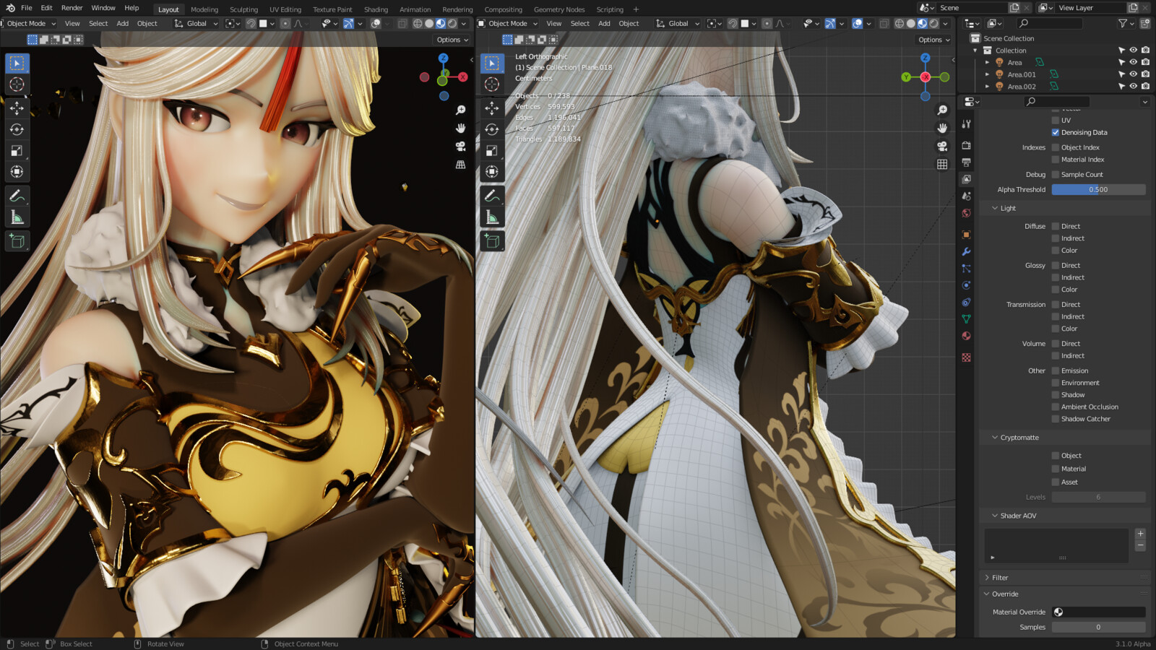Add a new workspace with plus tab
Viewport: 1156px width, 650px height.
pos(636,9)
